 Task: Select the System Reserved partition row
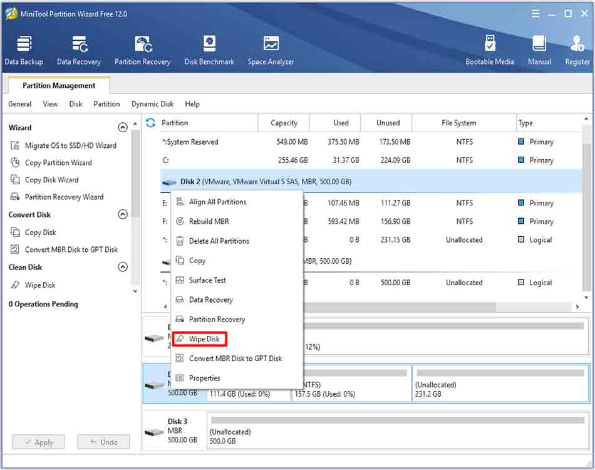point(371,142)
